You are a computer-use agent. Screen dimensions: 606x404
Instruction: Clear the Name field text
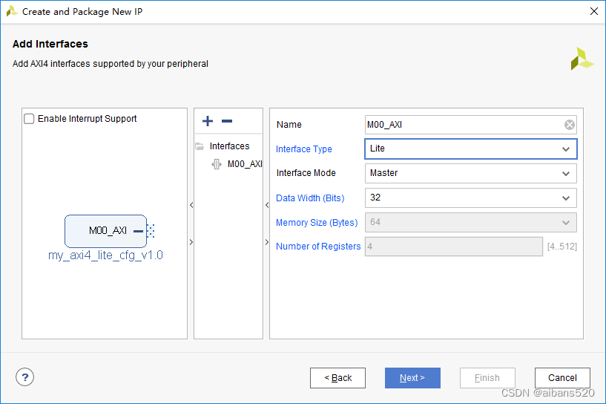coord(569,125)
